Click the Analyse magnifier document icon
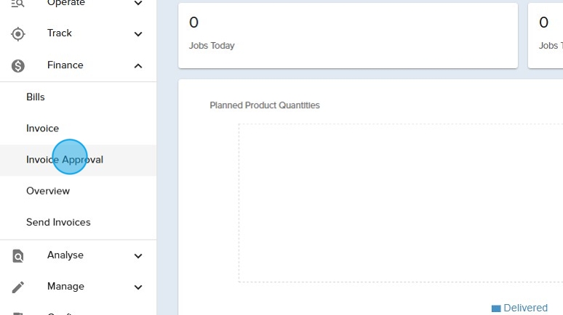This screenshot has width=563, height=315. [x=18, y=255]
